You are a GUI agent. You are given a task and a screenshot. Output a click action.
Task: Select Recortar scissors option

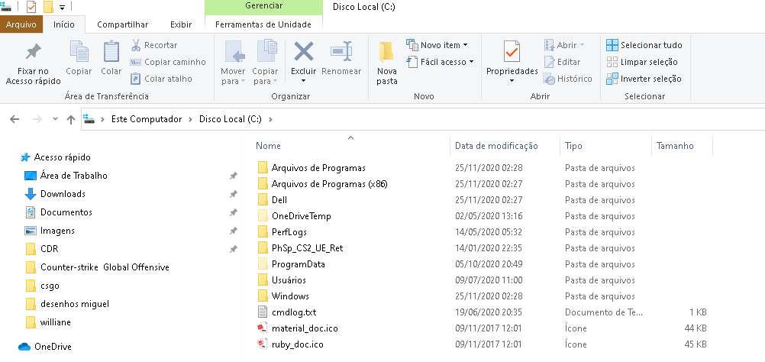pos(154,45)
